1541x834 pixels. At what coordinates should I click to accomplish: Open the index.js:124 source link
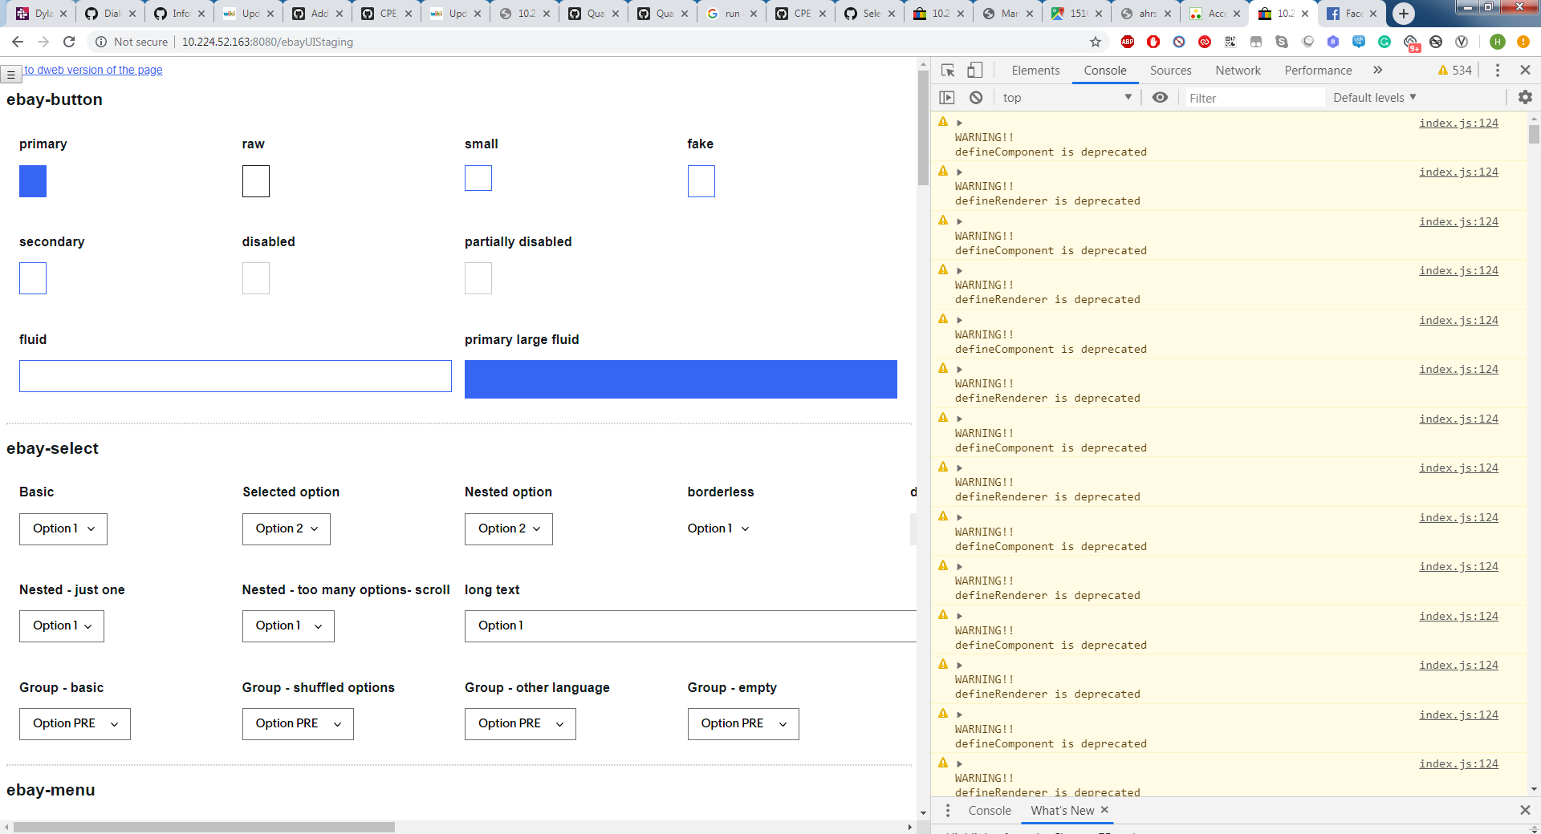(1458, 123)
